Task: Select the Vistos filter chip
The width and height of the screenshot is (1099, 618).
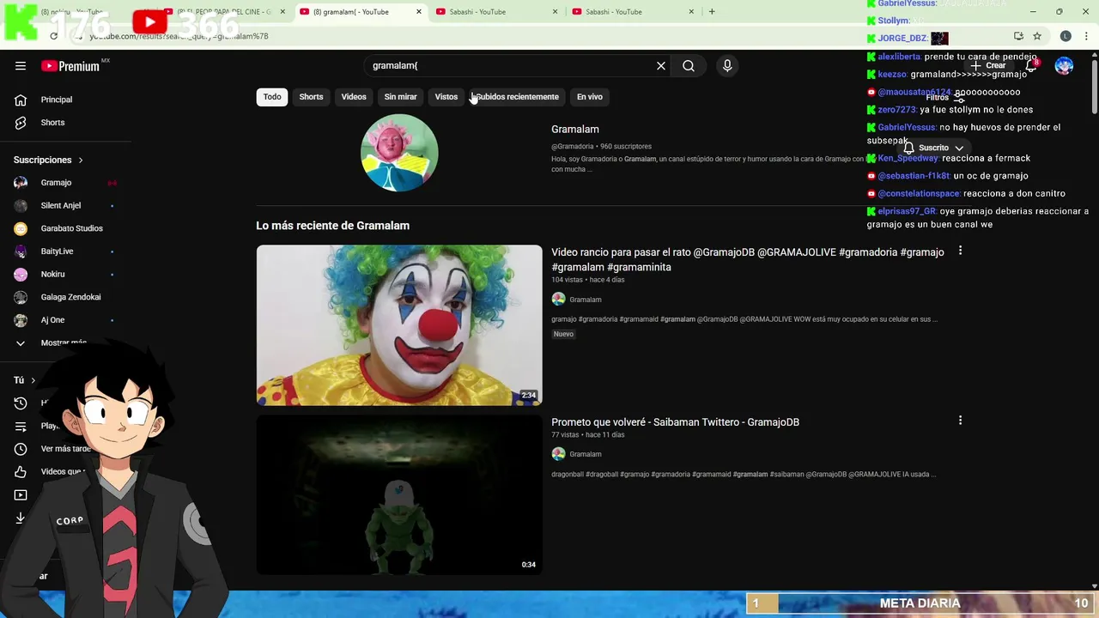Action: [446, 97]
